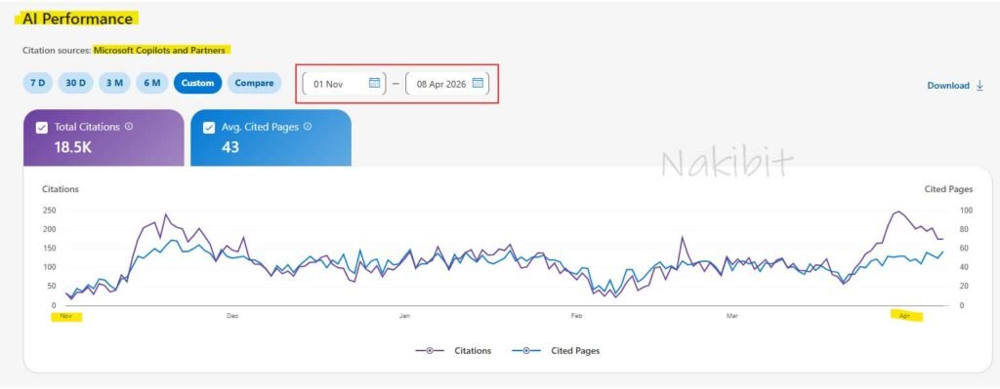Click the Mar label on chart axis
This screenshot has width=1000, height=389.
point(732,316)
